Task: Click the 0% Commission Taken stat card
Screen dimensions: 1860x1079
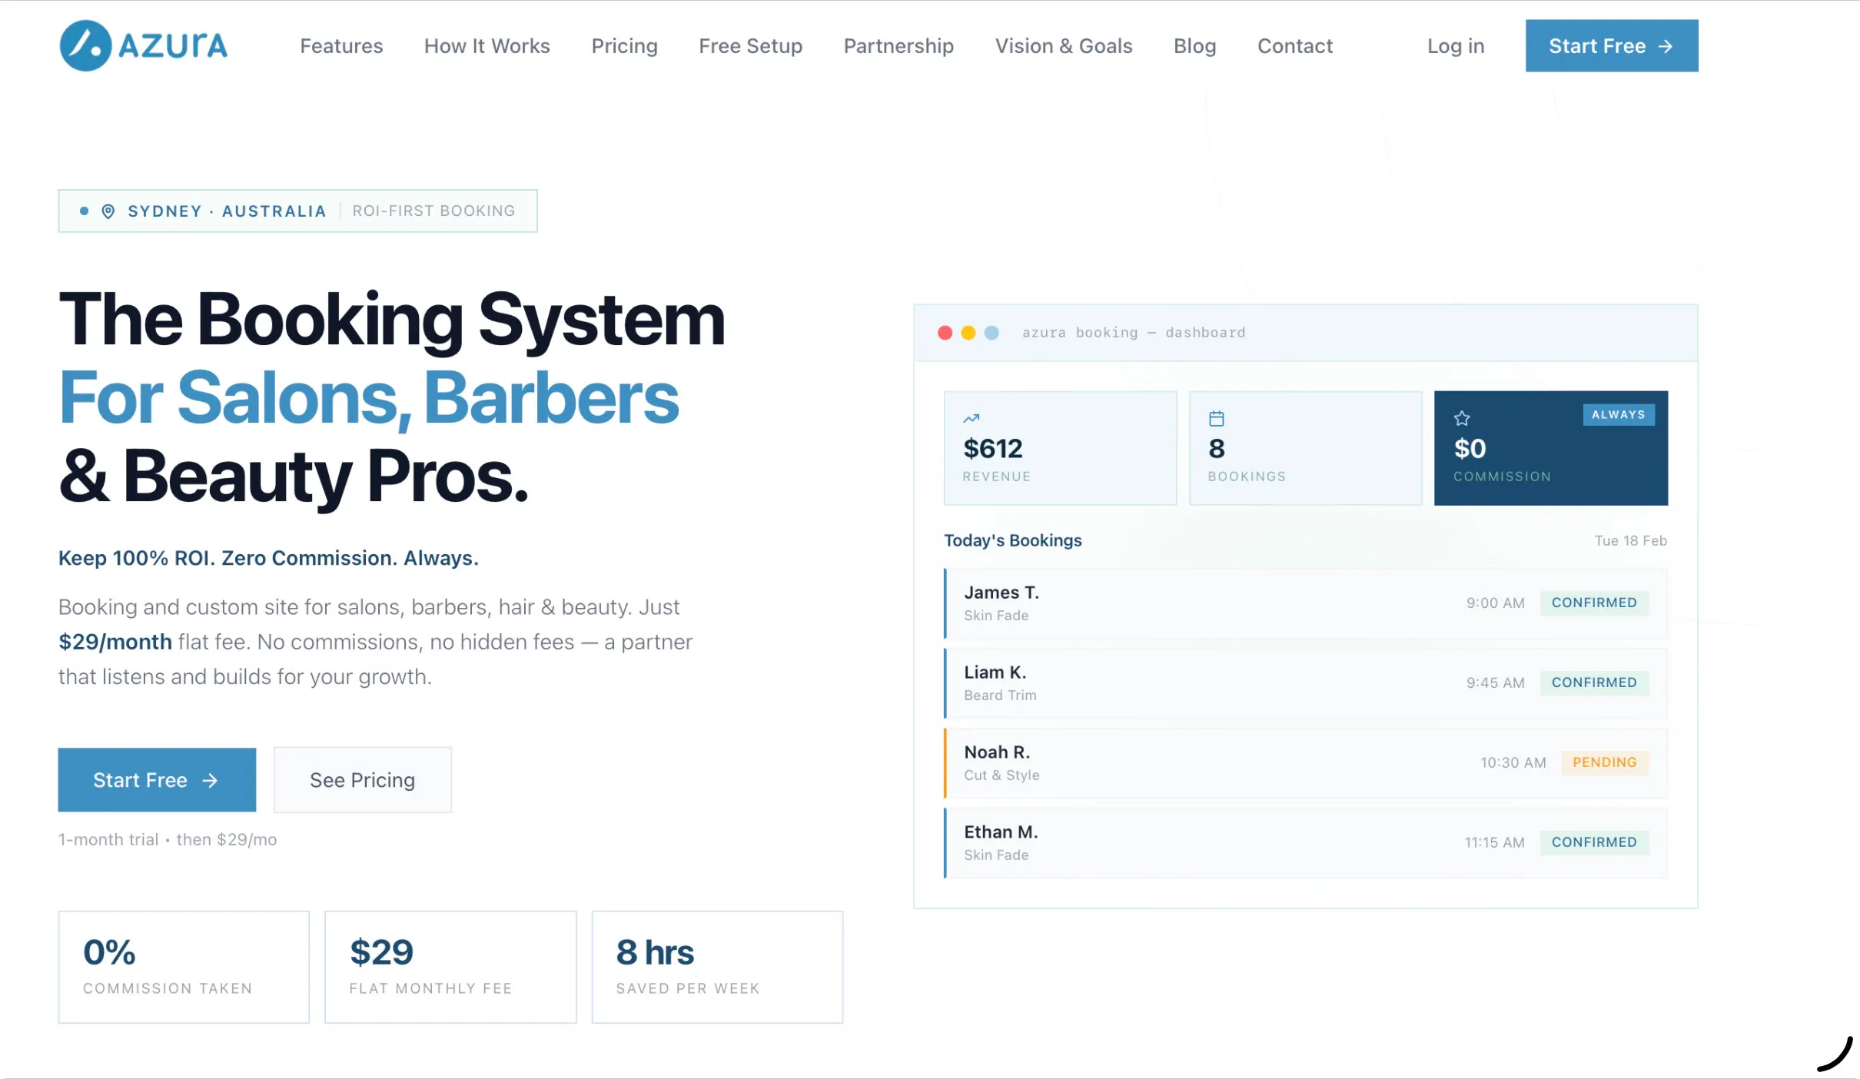Action: [x=184, y=967]
